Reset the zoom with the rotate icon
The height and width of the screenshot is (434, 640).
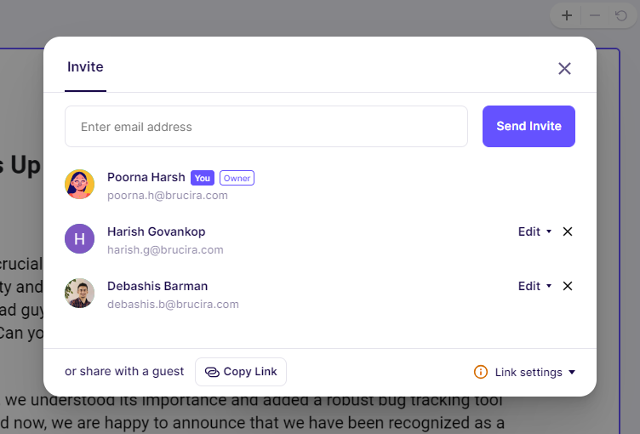(621, 16)
